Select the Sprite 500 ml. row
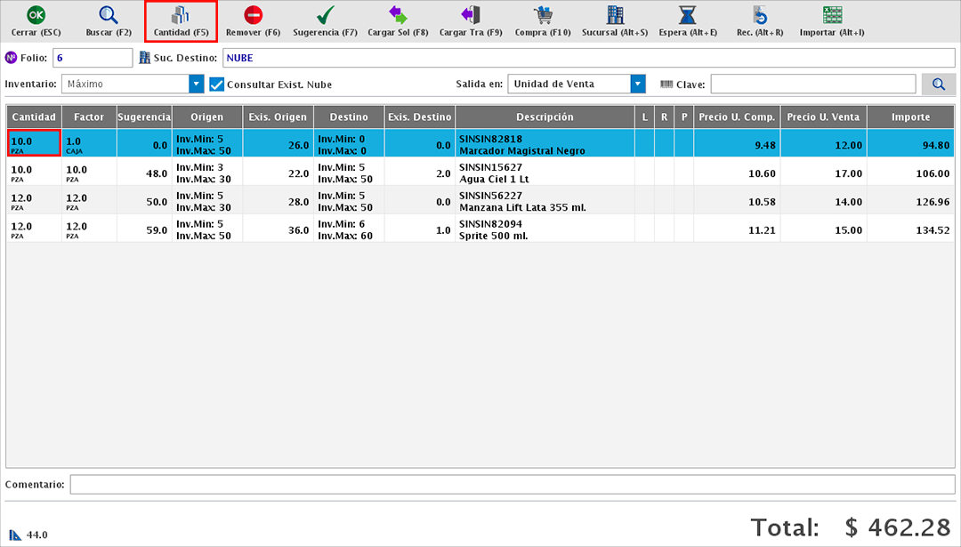Image resolution: width=961 pixels, height=547 pixels. (x=544, y=229)
